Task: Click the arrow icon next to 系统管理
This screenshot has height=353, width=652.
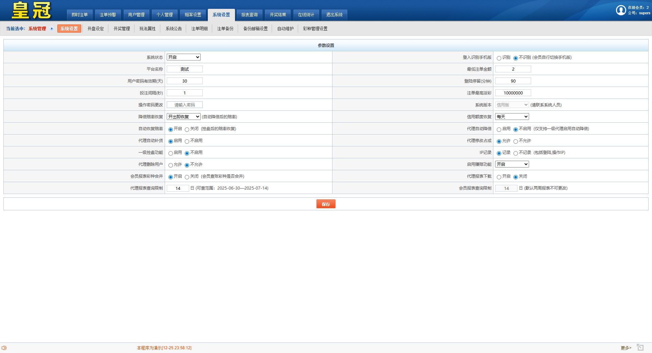Action: pos(52,29)
